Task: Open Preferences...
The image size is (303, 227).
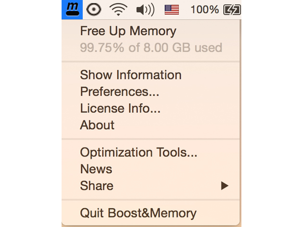Action: [x=151, y=92]
